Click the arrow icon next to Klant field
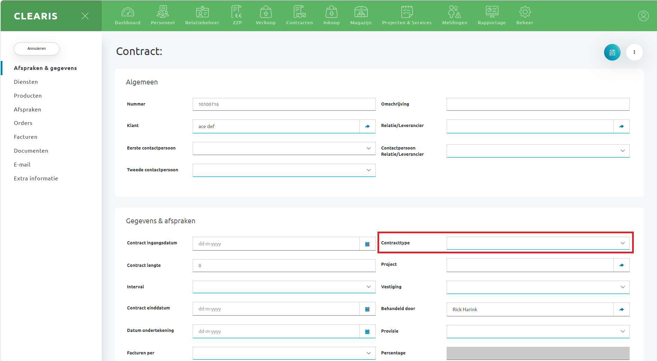This screenshot has width=657, height=361. [x=367, y=126]
